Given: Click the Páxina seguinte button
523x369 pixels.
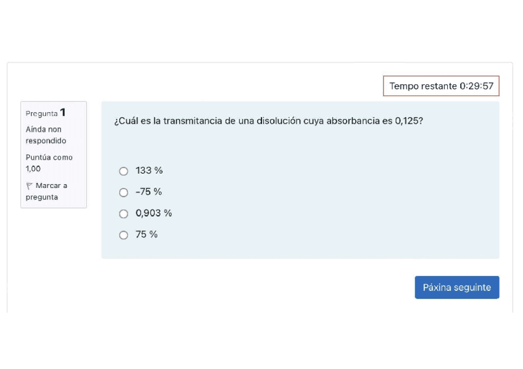Looking at the screenshot, I should pyautogui.click(x=456, y=287).
